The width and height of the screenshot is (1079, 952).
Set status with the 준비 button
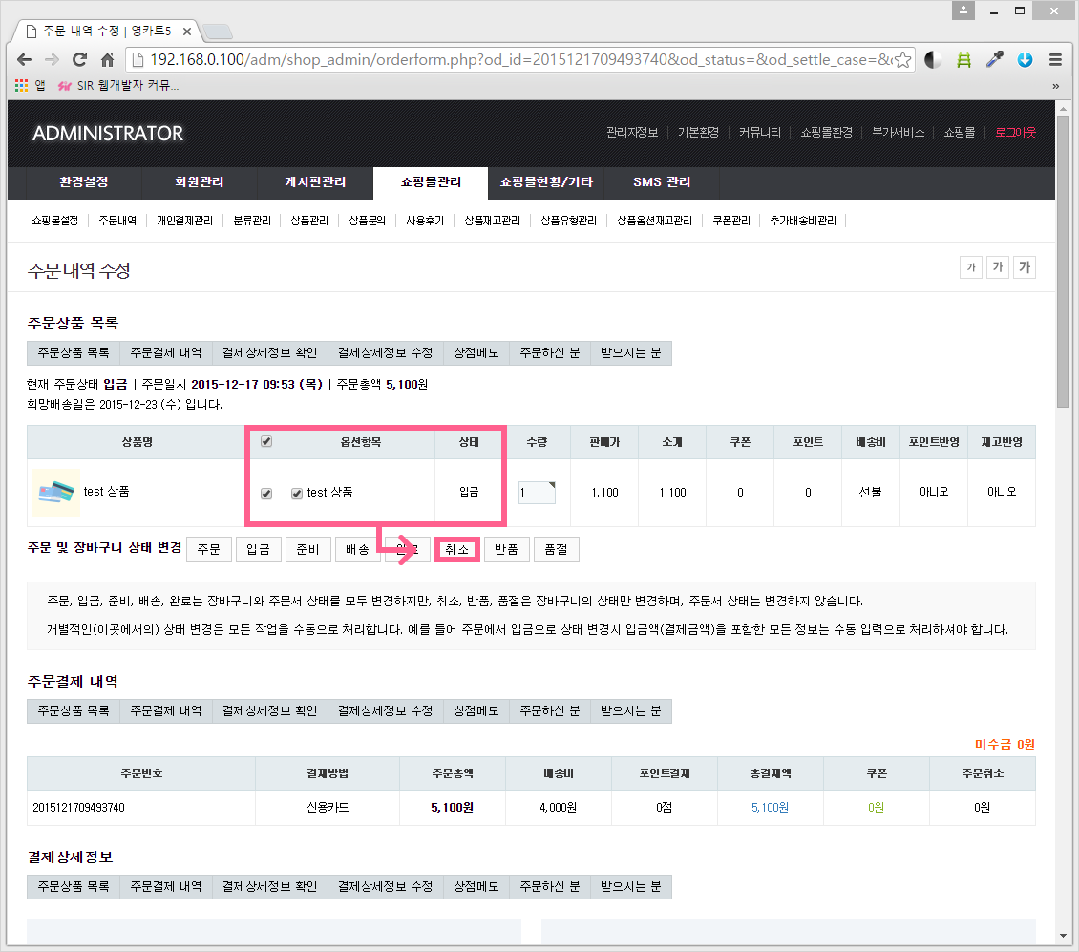(307, 549)
